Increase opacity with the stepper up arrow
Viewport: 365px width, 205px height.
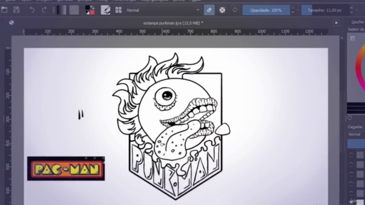click(x=293, y=7)
